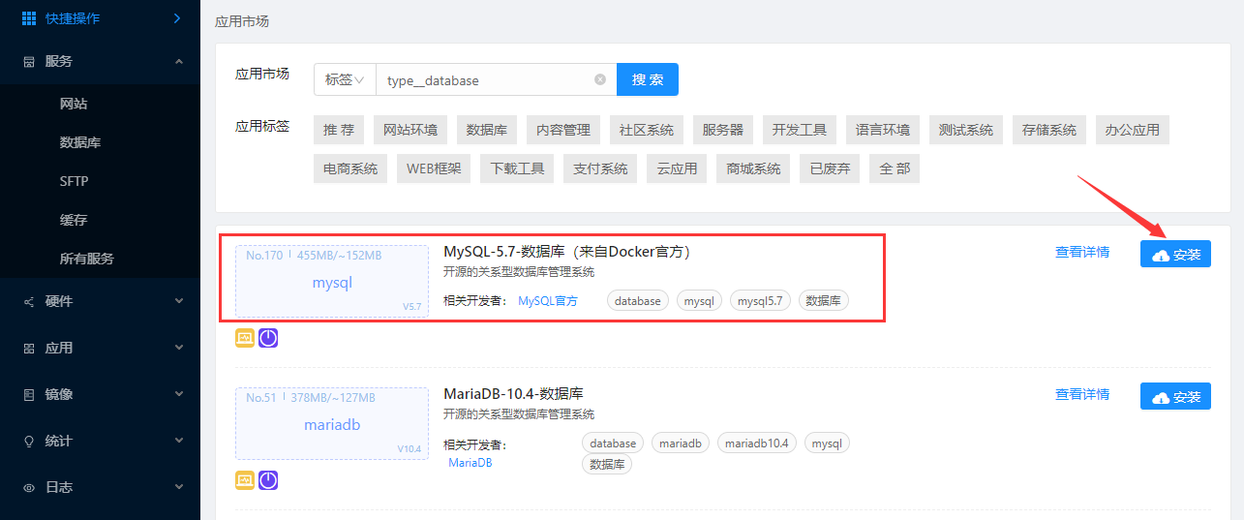Click the yellow monitor icon under mariadb
Viewport: 1244px width, 520px height.
coord(245,480)
